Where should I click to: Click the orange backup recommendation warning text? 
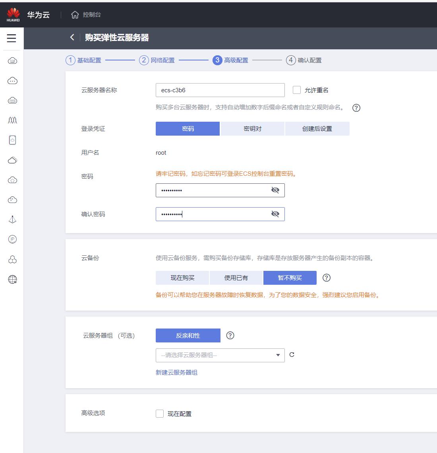268,295
